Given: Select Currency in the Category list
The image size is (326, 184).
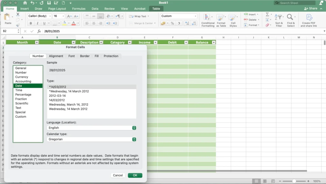Looking at the screenshot, I should pyautogui.click(x=22, y=77).
